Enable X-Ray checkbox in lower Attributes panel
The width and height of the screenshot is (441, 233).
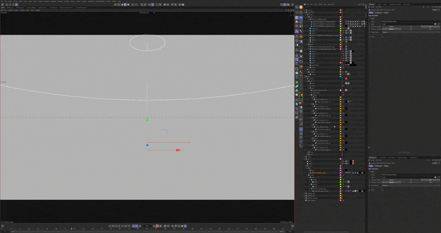(383, 190)
